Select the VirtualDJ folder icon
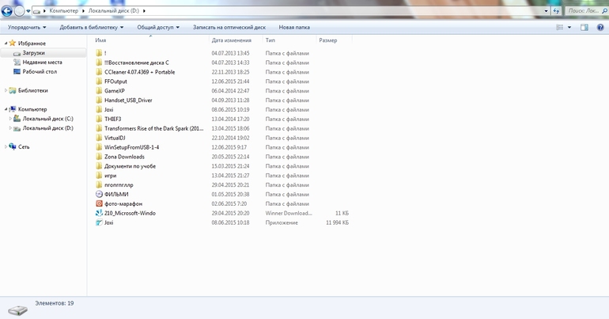609x319 pixels. tap(99, 138)
